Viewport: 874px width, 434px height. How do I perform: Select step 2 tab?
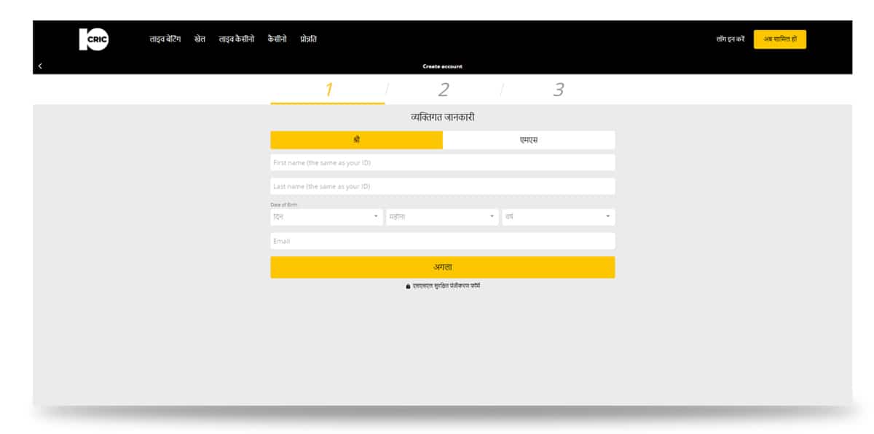pyautogui.click(x=443, y=90)
